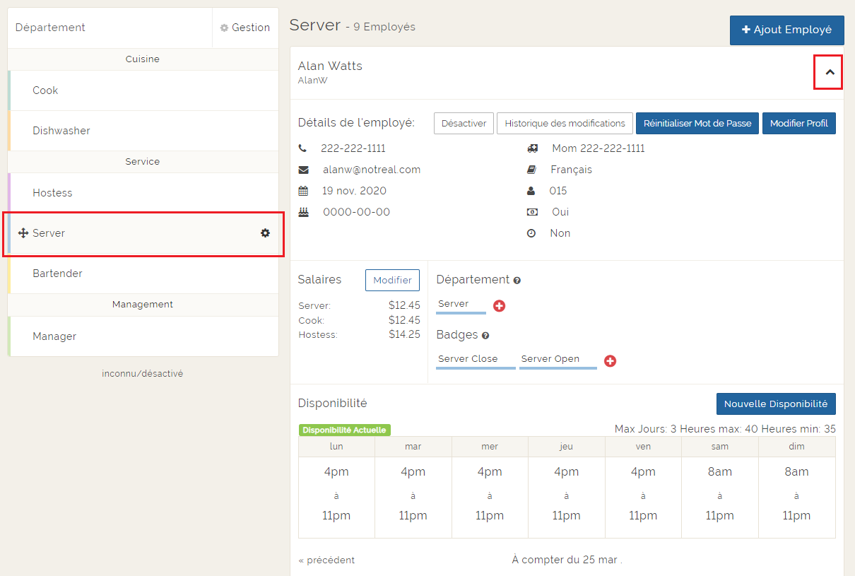The height and width of the screenshot is (576, 855).
Task: Add a badge with the red plus icon
Action: (611, 361)
